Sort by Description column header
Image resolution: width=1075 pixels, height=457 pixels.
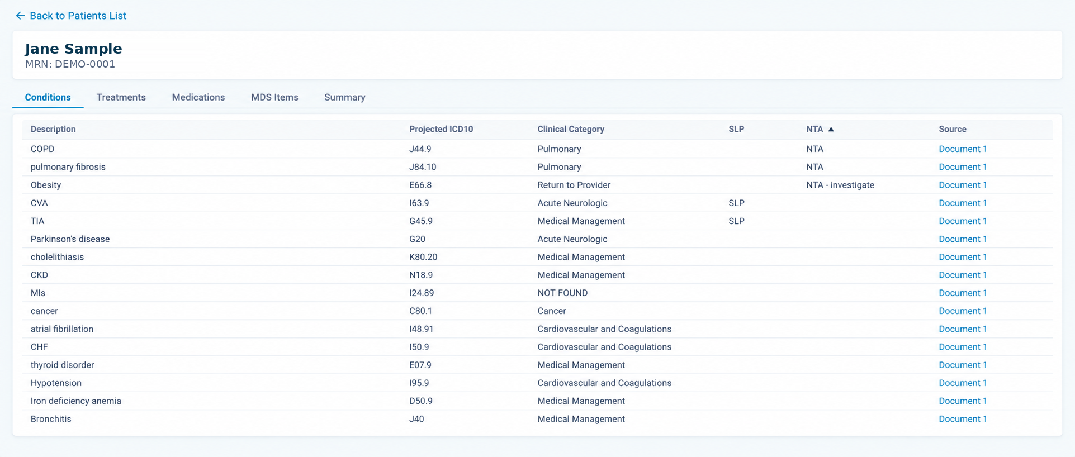(53, 129)
